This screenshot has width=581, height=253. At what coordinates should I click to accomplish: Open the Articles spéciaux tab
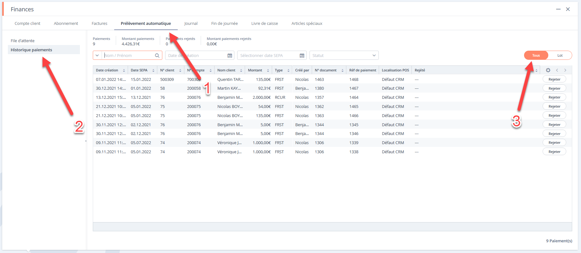click(x=307, y=24)
